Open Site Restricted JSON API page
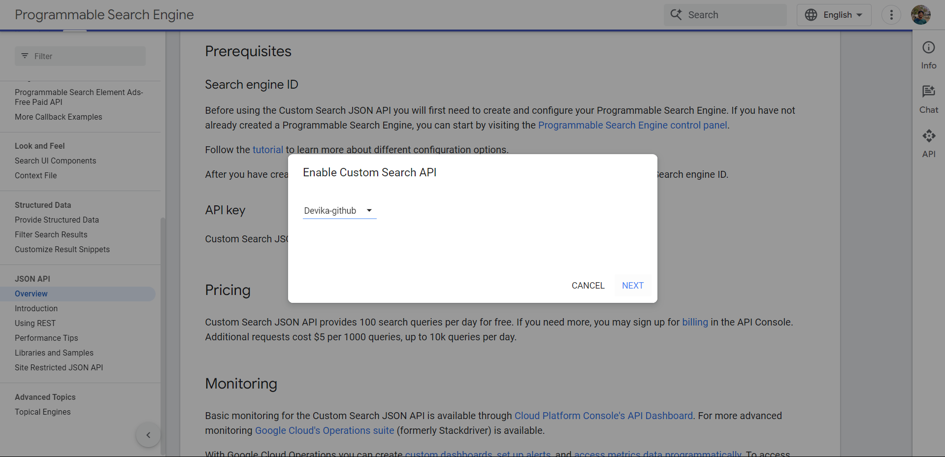 coord(59,367)
